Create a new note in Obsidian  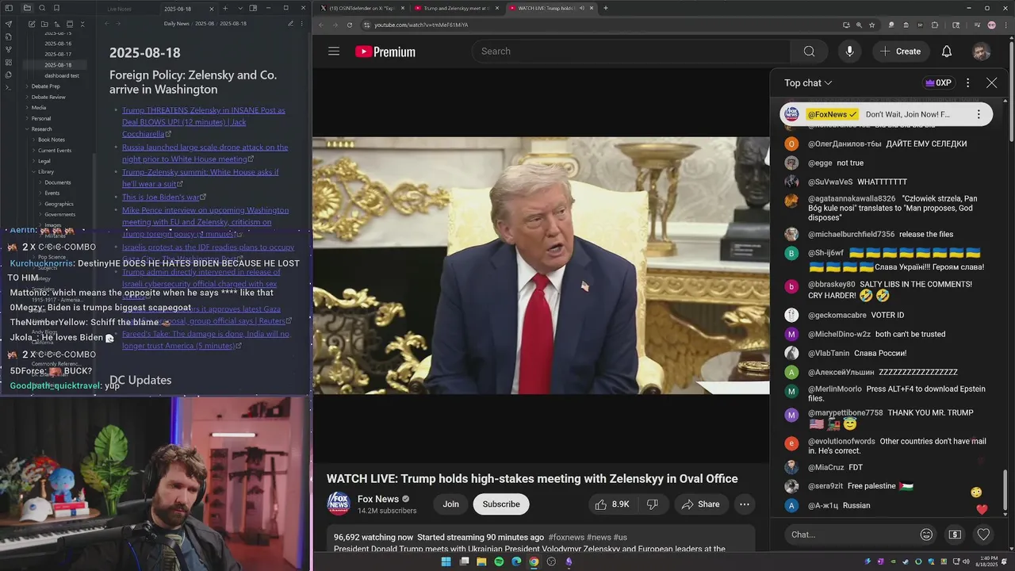click(x=32, y=24)
